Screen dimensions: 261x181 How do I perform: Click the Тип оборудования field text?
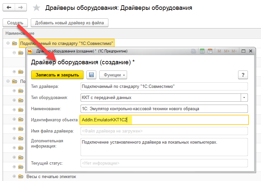click(x=107, y=97)
